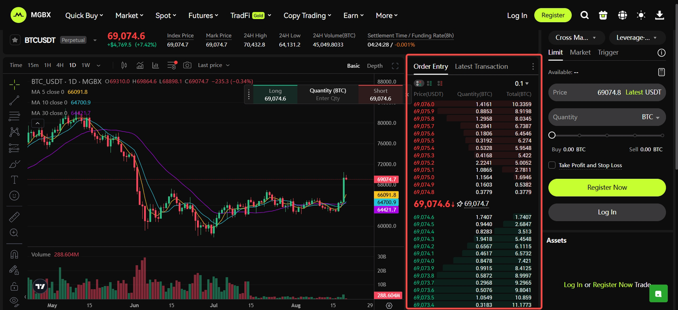Open the order calculator icon
This screenshot has width=678, height=310.
[661, 72]
